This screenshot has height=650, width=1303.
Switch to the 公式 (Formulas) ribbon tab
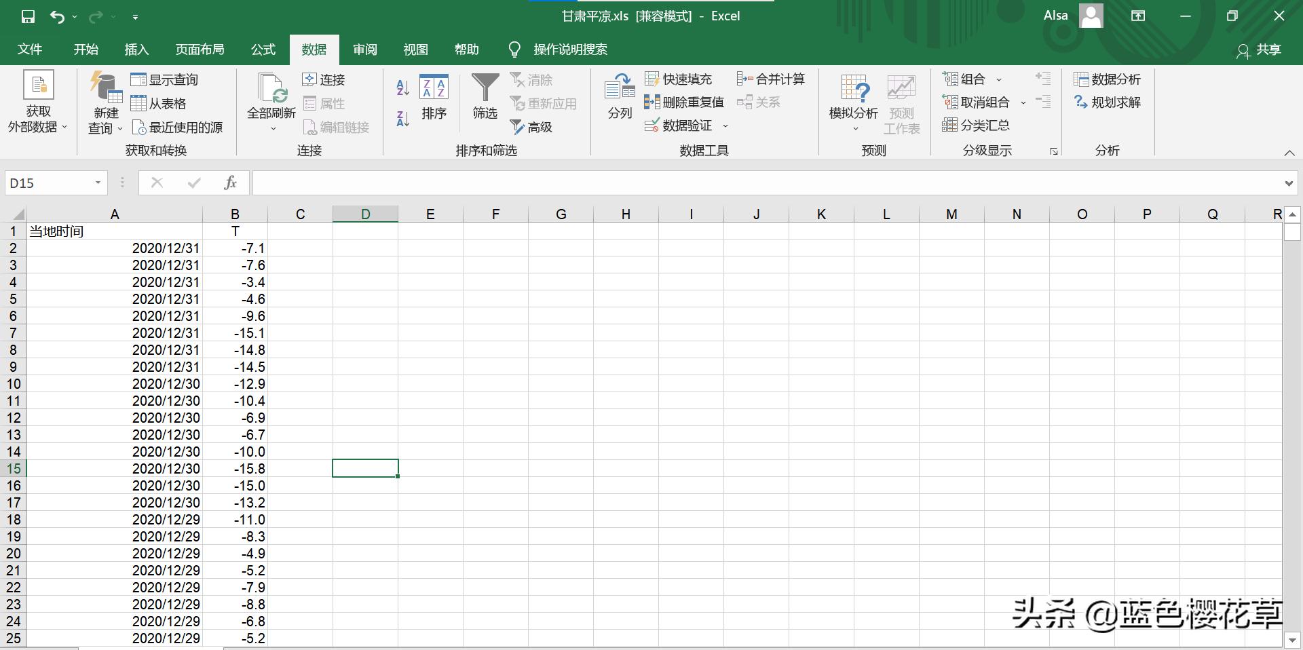click(263, 49)
